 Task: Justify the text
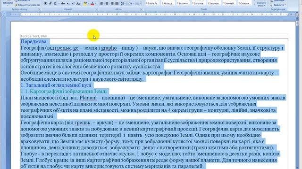click(x=117, y=3)
